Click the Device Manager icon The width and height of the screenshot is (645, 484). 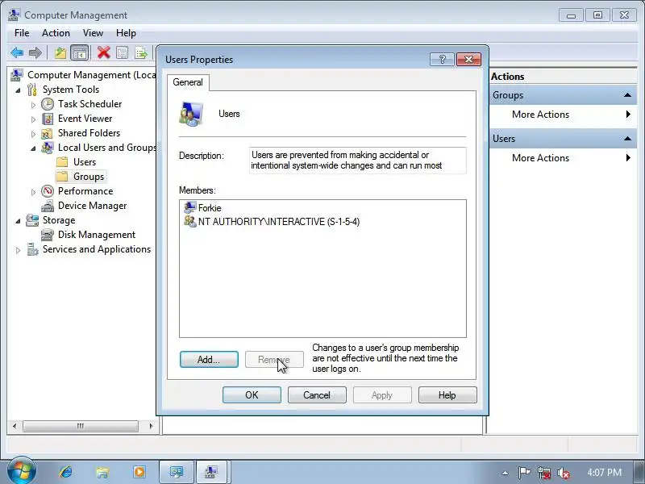click(48, 206)
